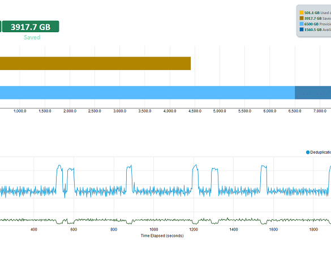
Task: Click the 1200 seconds axis label
Action: (x=194, y=229)
